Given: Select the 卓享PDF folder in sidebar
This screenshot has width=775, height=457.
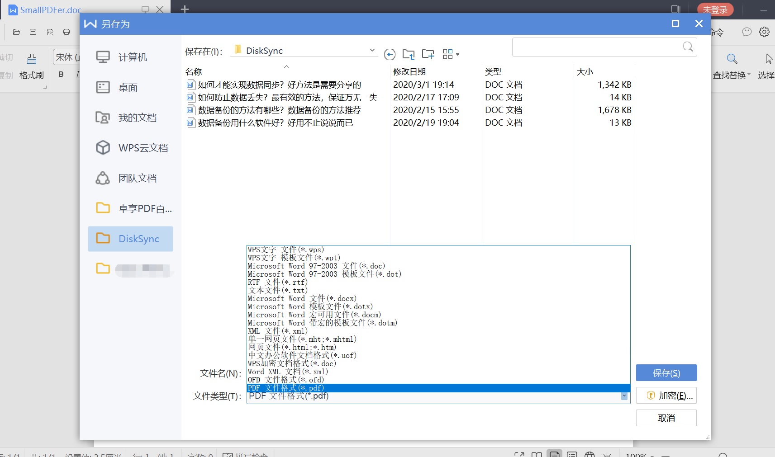Looking at the screenshot, I should pos(130,209).
